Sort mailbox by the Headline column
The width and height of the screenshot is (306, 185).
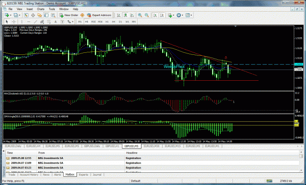coord(212,153)
